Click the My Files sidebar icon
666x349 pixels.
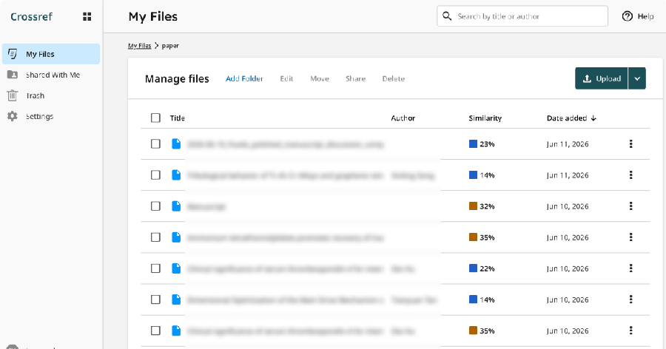tap(13, 54)
